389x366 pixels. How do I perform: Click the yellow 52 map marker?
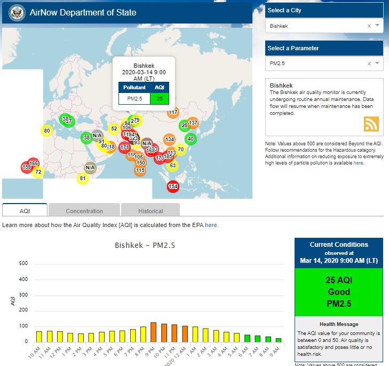pos(114,129)
